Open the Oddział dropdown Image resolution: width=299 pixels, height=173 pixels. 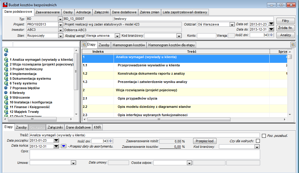232,24
